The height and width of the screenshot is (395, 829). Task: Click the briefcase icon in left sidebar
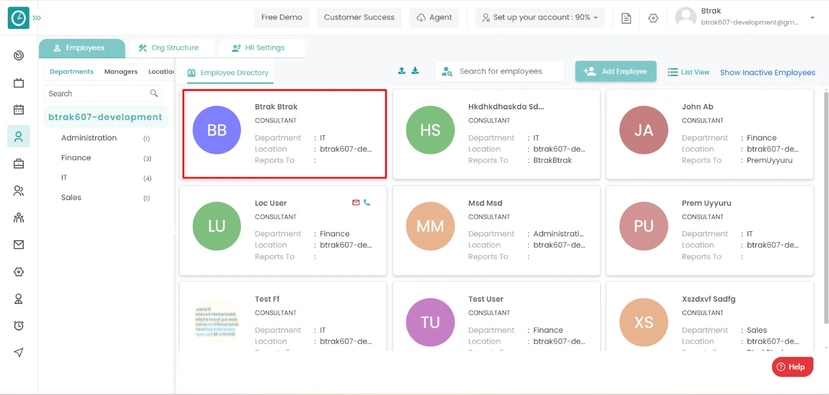click(x=19, y=164)
